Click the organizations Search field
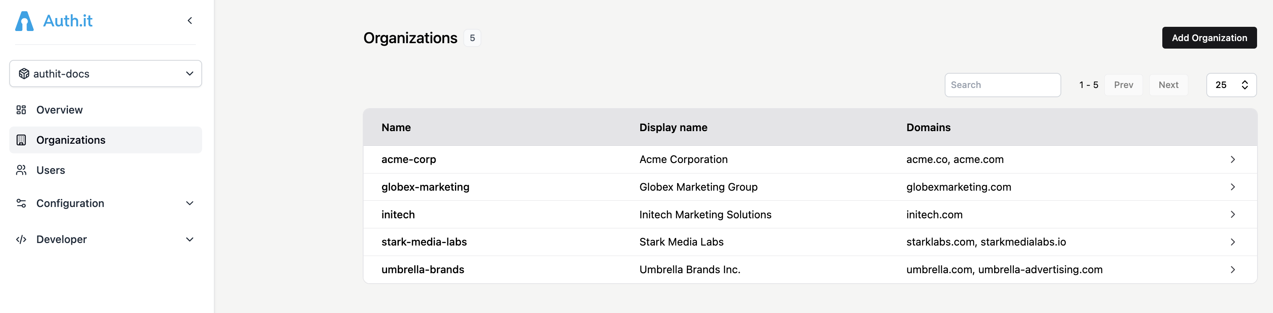Image resolution: width=1273 pixels, height=313 pixels. (1003, 84)
